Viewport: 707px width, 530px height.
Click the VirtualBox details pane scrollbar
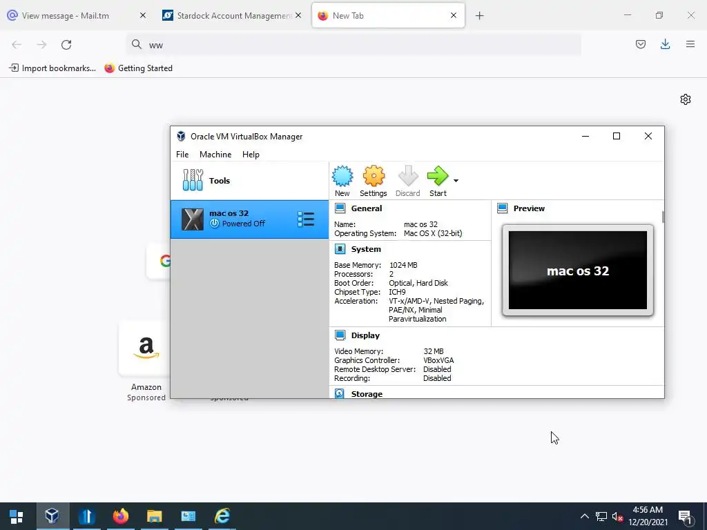click(x=663, y=217)
